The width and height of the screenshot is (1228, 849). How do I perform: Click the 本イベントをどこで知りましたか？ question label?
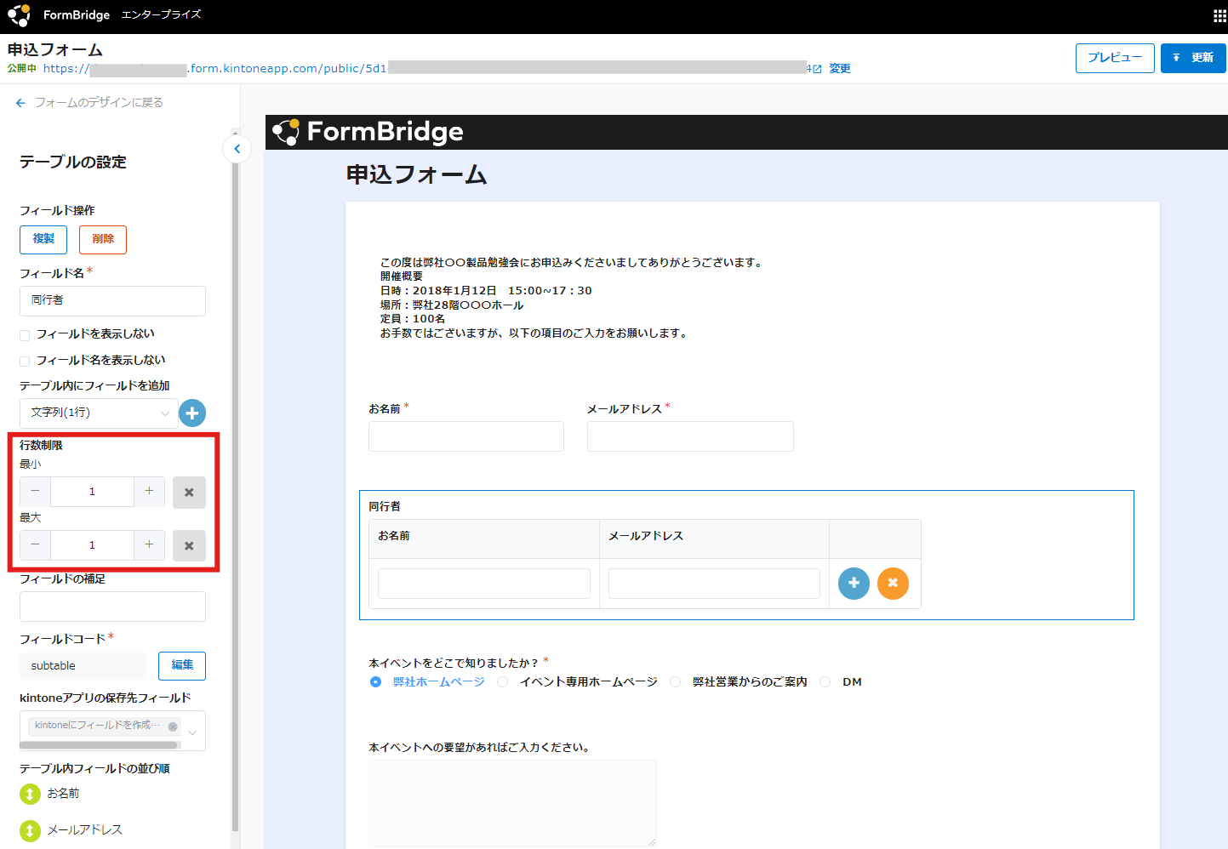pyautogui.click(x=453, y=663)
